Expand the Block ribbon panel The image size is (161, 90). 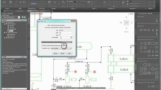[94, 8]
